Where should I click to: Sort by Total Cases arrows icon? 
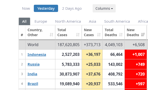pyautogui.click(x=78, y=35)
